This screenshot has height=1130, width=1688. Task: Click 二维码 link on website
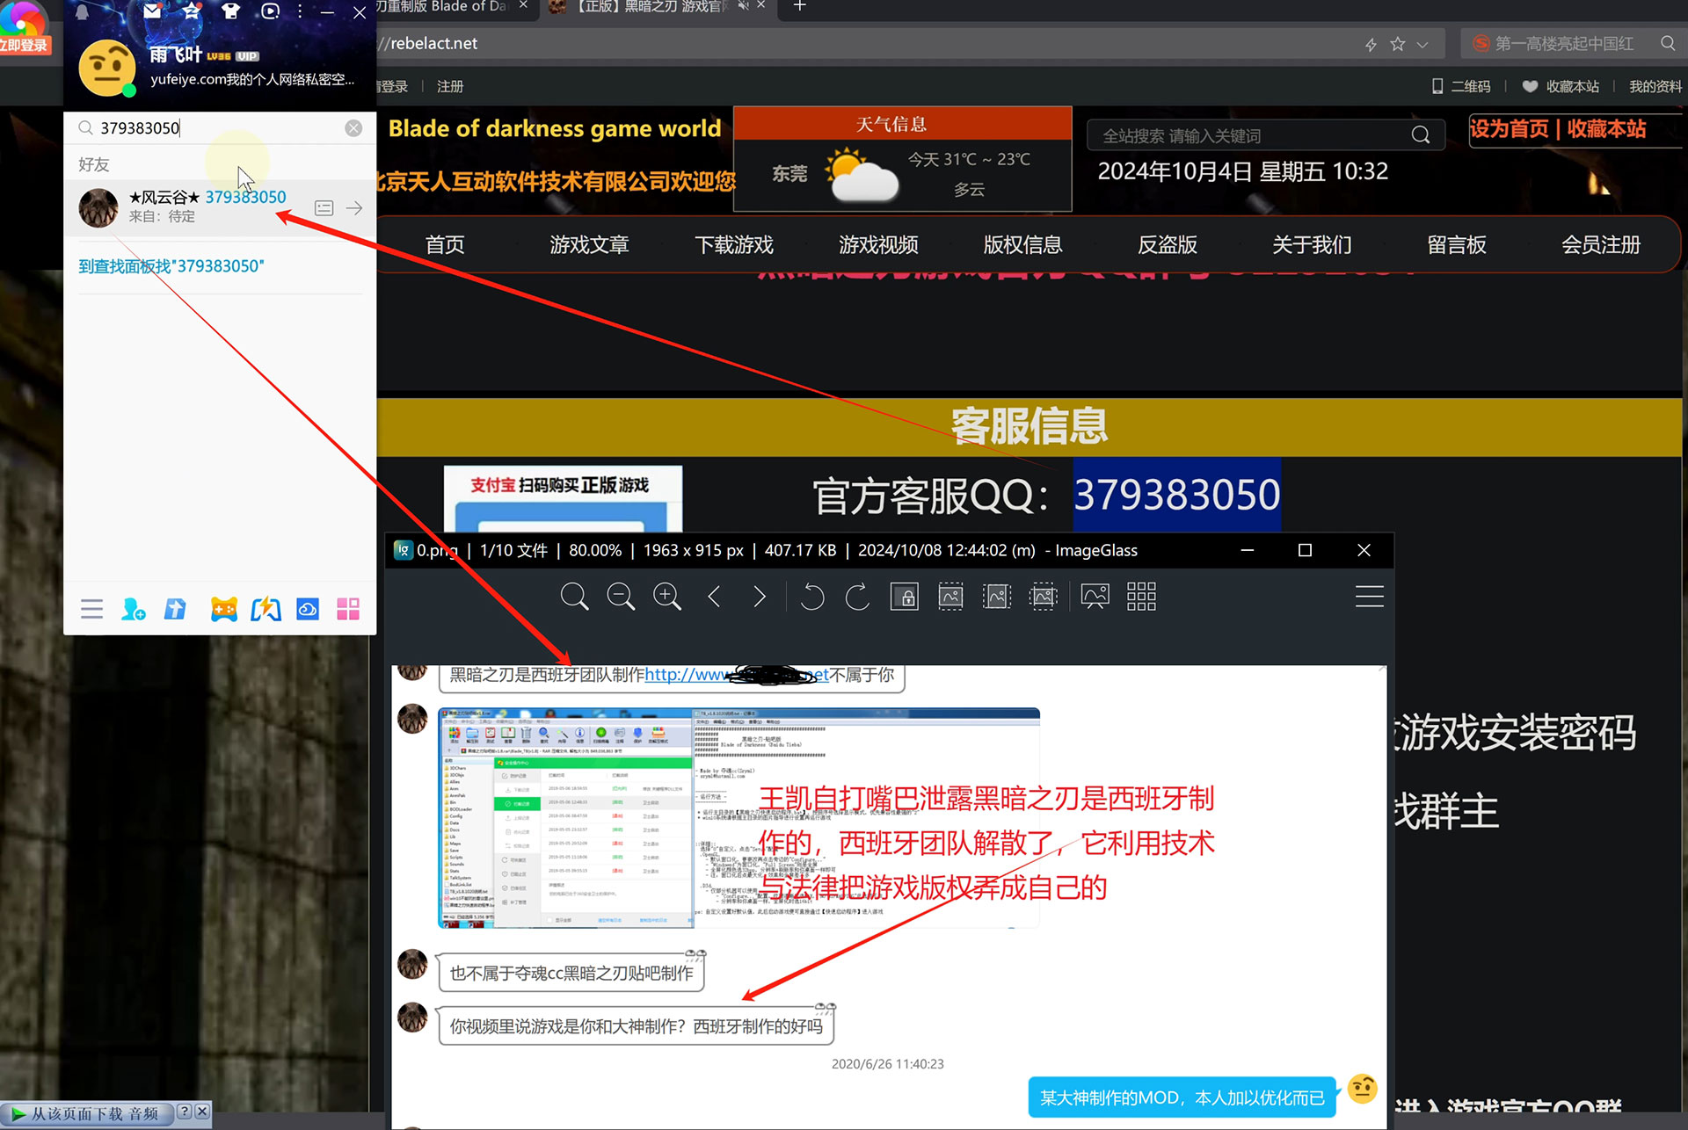[x=1461, y=86]
